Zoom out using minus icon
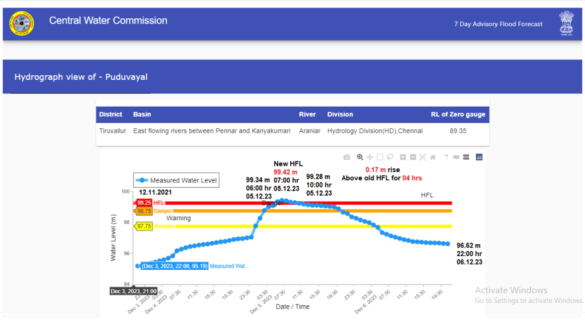Screen dimensions: 585x324 pyautogui.click(x=412, y=157)
